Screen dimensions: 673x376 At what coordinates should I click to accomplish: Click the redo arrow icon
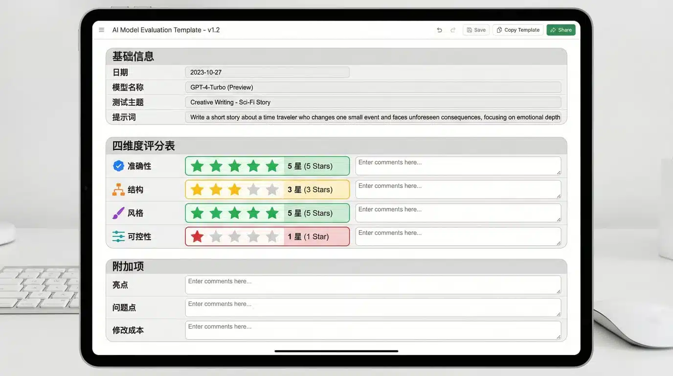tap(453, 30)
